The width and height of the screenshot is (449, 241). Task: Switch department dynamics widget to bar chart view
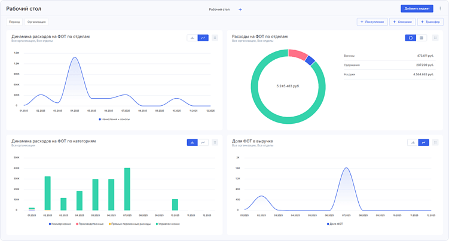click(193, 38)
